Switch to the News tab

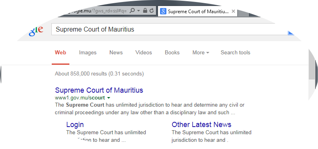click(116, 52)
